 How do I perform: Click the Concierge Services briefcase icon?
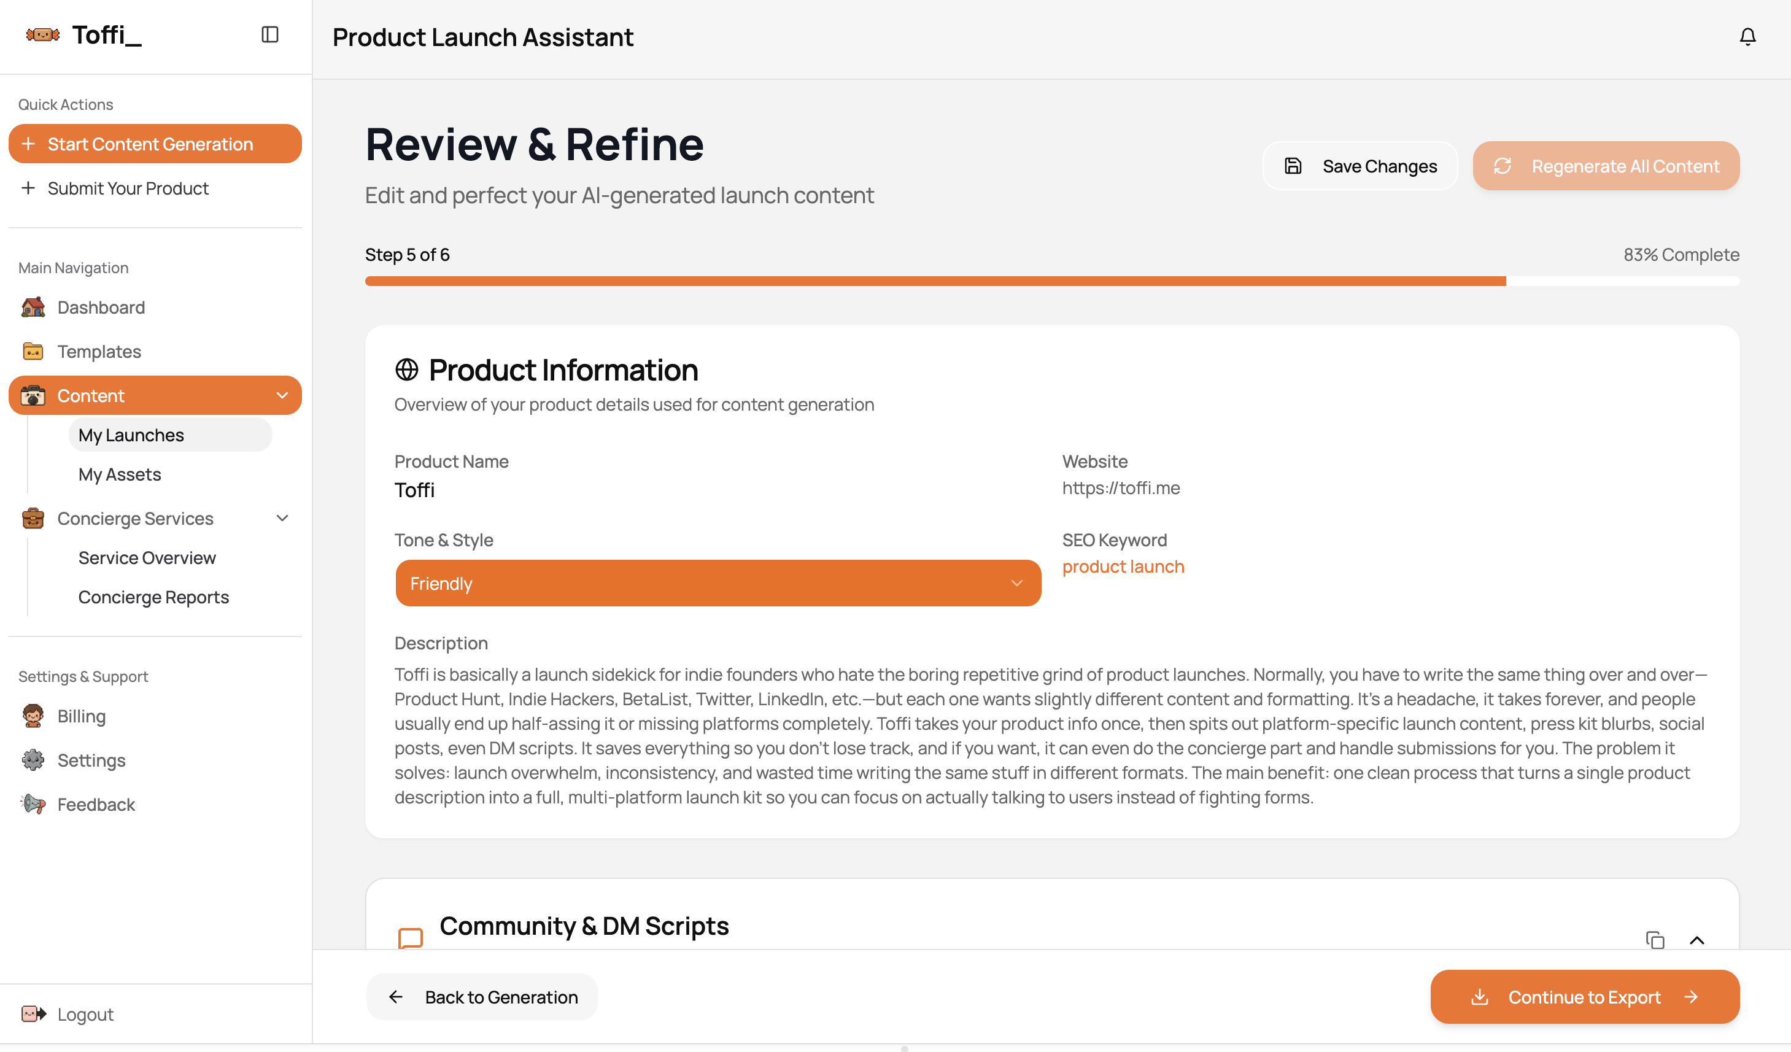33,518
